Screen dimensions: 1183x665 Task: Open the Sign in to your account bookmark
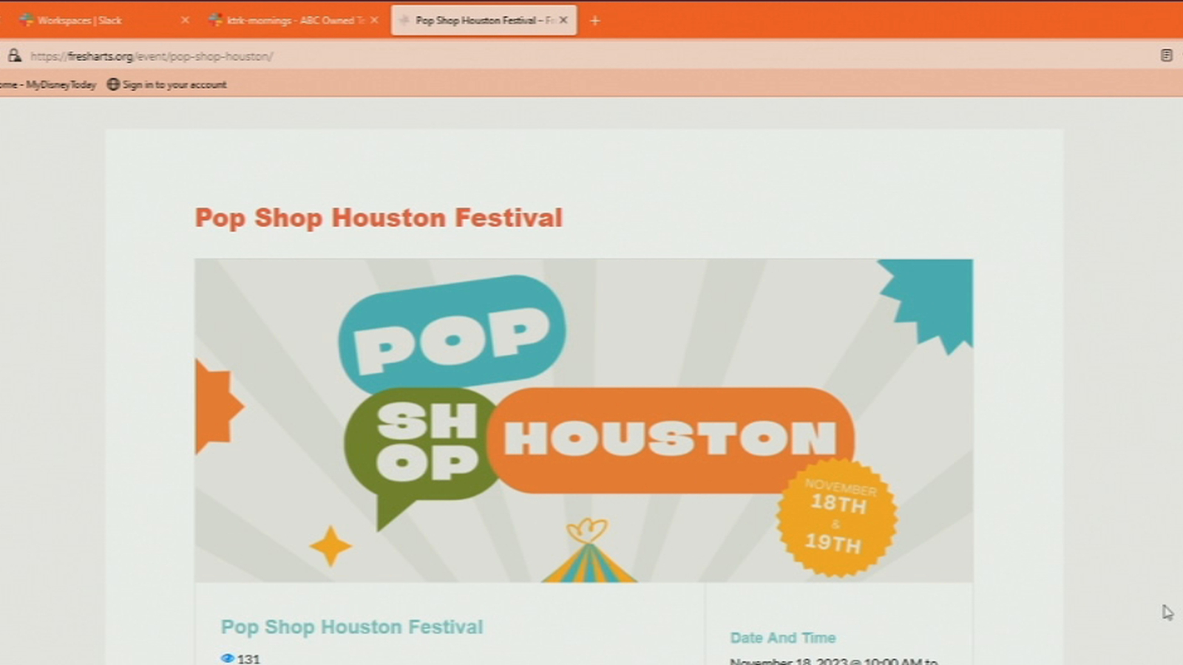[x=174, y=84]
